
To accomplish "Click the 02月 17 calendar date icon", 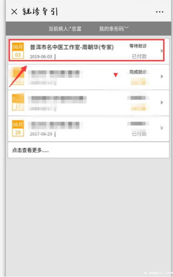I will coord(18,102).
